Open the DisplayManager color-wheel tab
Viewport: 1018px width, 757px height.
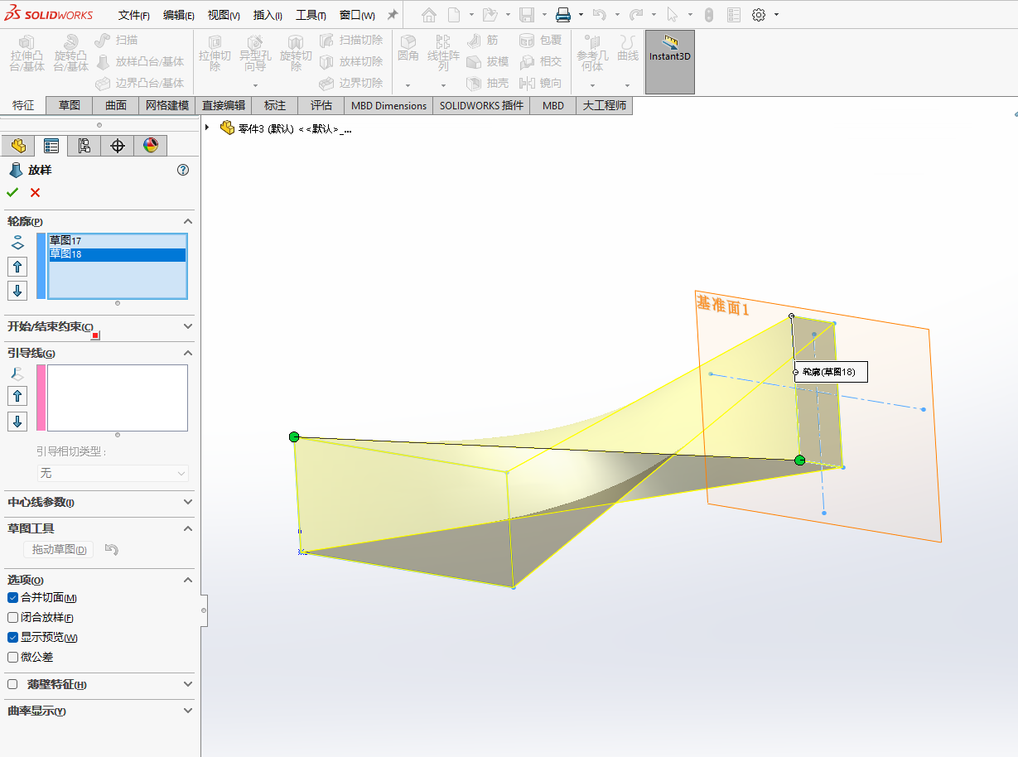point(150,146)
